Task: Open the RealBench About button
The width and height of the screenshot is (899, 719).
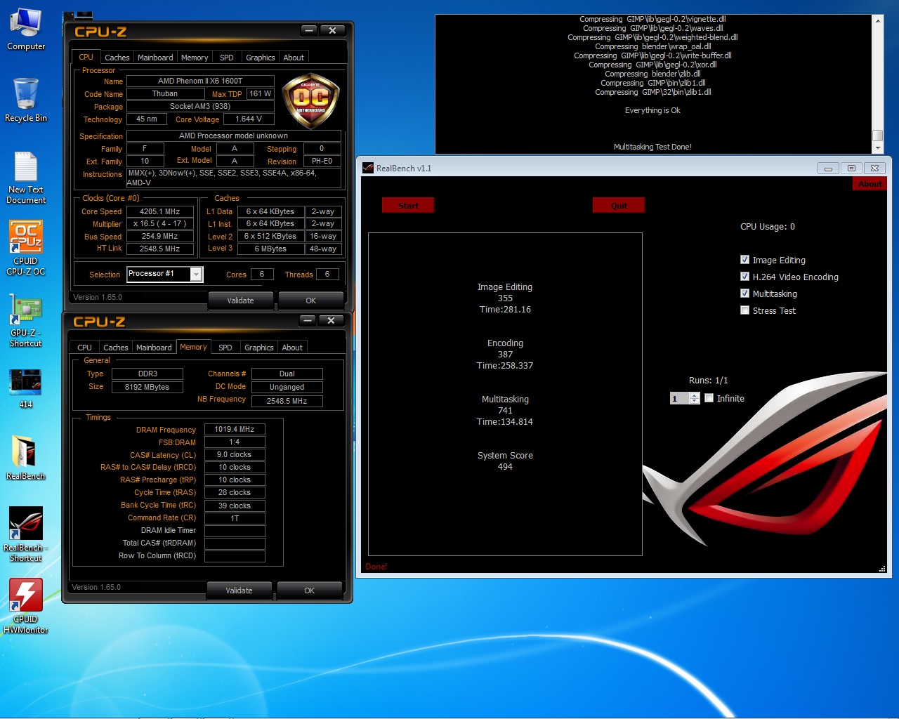Action: pos(870,183)
